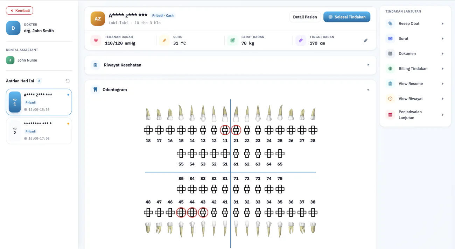Click the blood pressure heart icon
This screenshot has width=455, height=249.
pos(96,41)
